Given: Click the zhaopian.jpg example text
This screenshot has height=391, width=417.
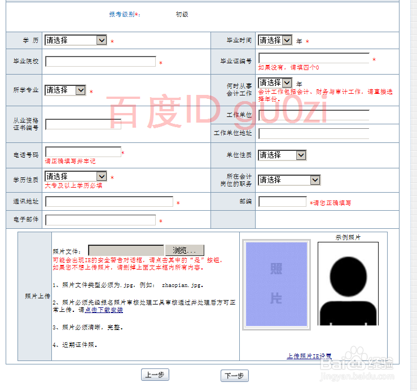Looking at the screenshot, I should pyautogui.click(x=181, y=285).
